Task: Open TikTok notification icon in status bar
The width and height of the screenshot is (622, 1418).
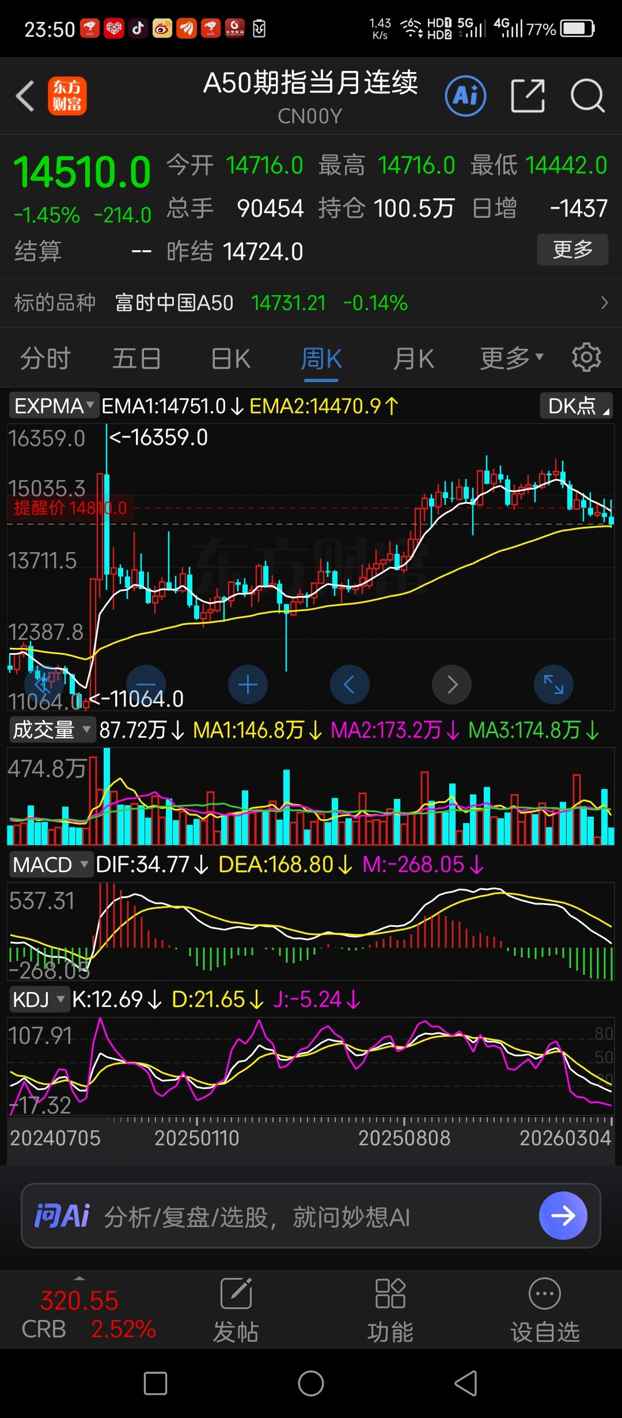Action: click(138, 28)
